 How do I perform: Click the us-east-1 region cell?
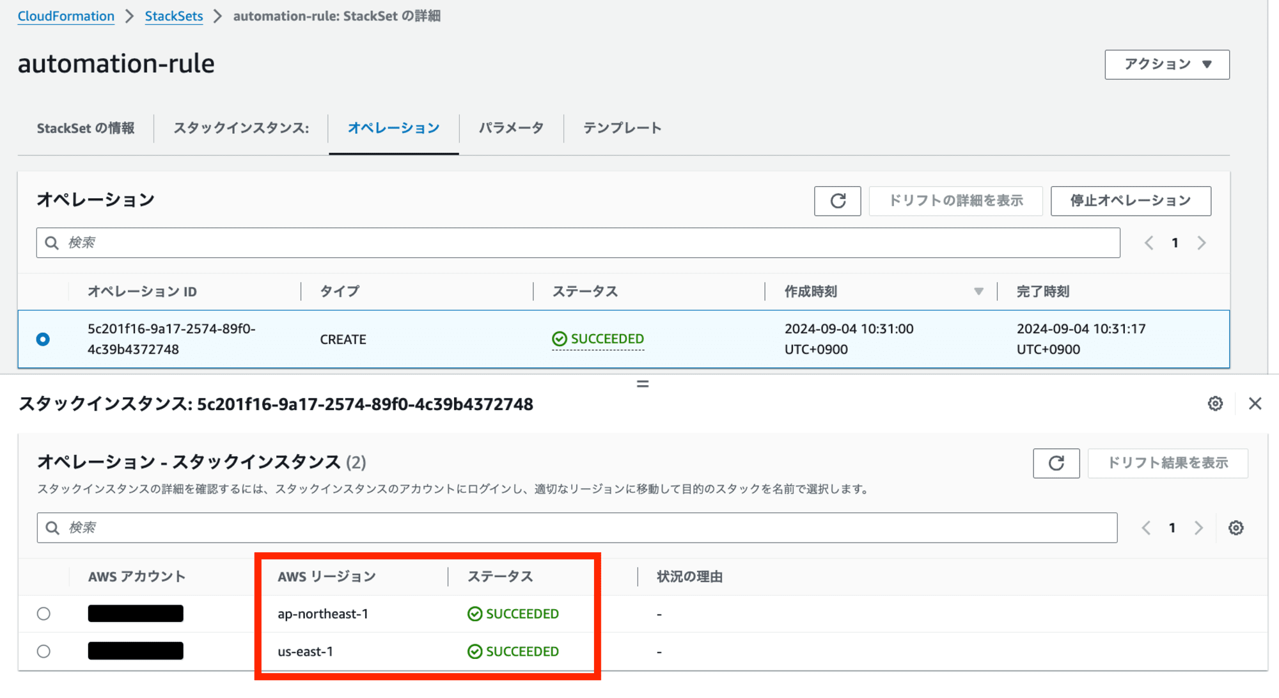(x=305, y=651)
